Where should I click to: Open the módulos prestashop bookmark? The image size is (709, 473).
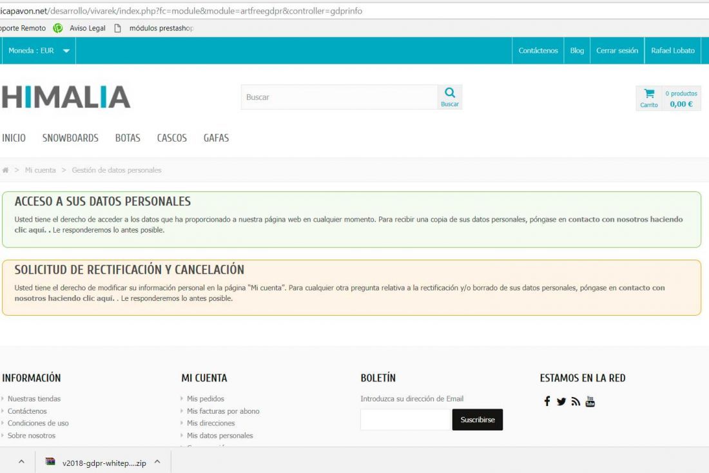[161, 28]
